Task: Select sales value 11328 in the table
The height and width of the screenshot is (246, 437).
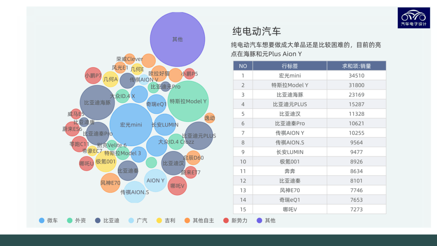Action: [356, 114]
